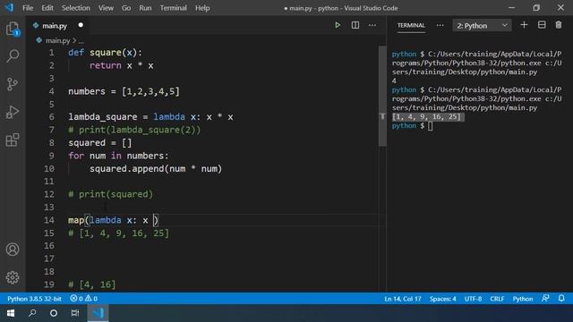Click the VS Code logo in title bar

(9, 7)
